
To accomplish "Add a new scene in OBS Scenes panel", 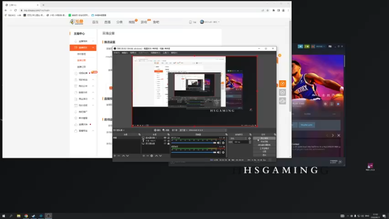I will (115, 156).
